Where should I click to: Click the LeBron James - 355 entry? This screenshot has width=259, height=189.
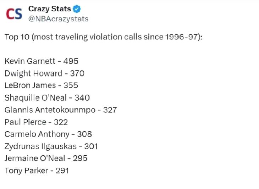click(x=41, y=85)
